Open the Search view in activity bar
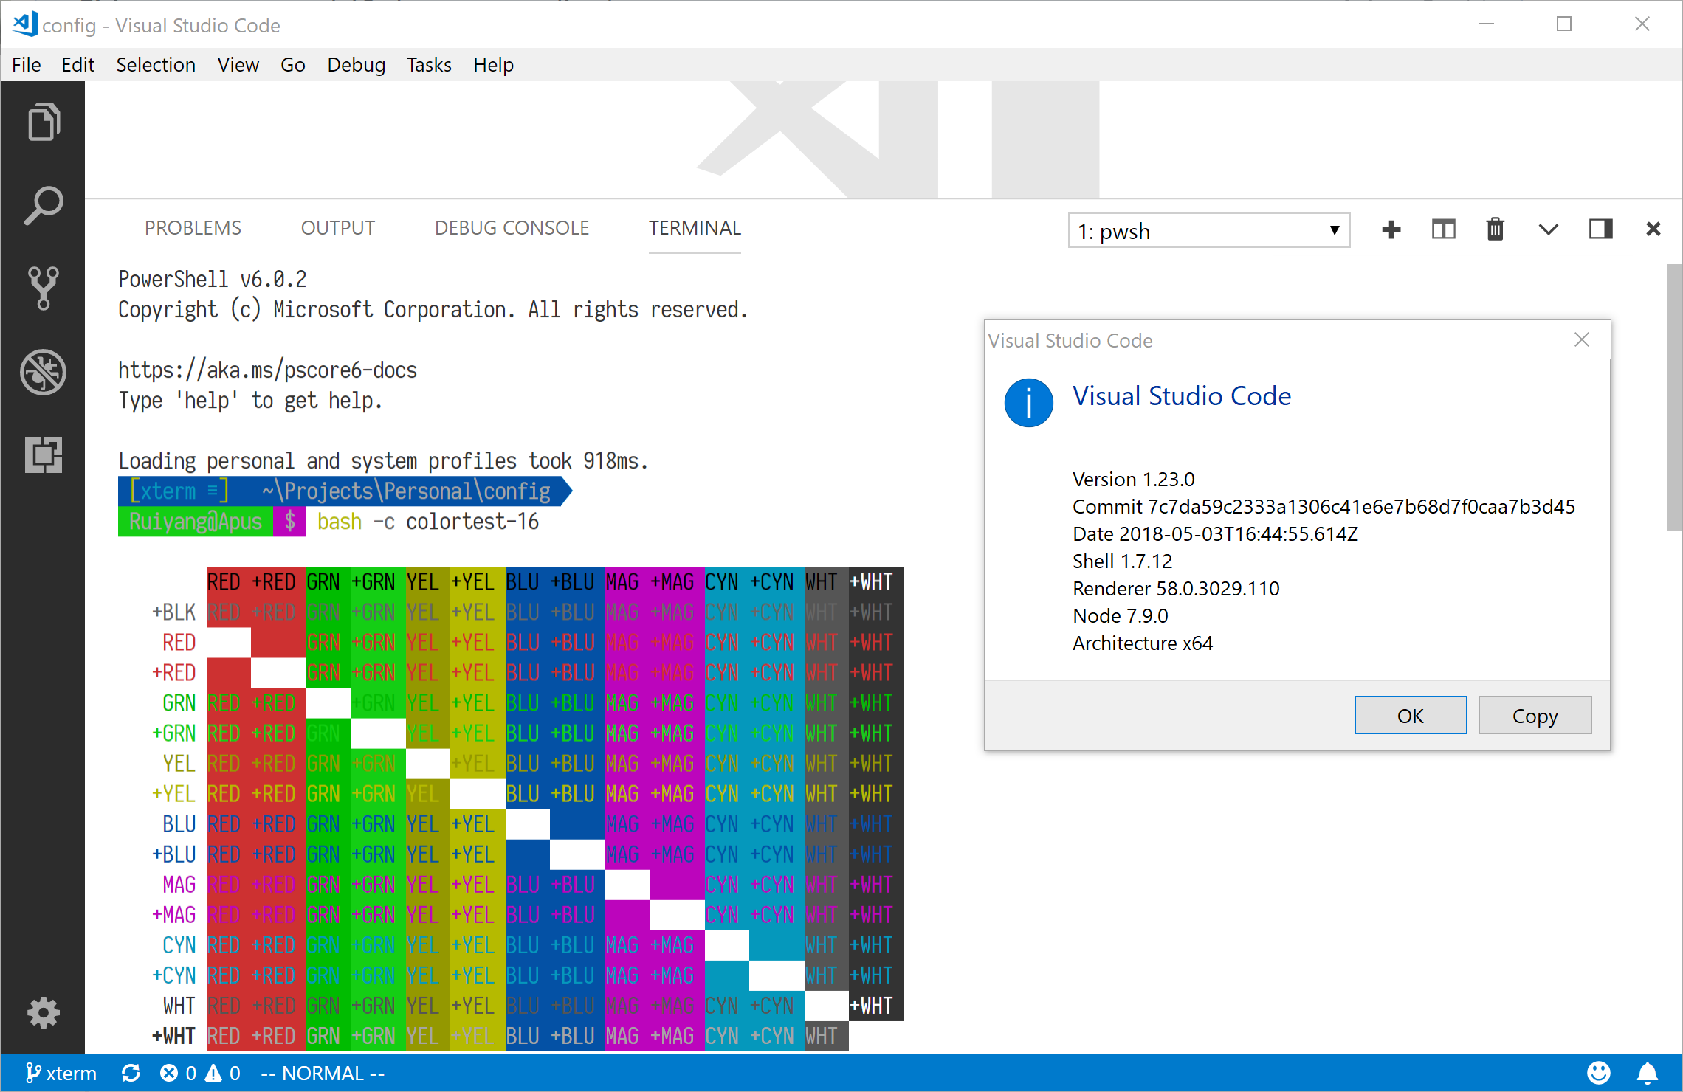This screenshot has width=1683, height=1092. click(43, 205)
